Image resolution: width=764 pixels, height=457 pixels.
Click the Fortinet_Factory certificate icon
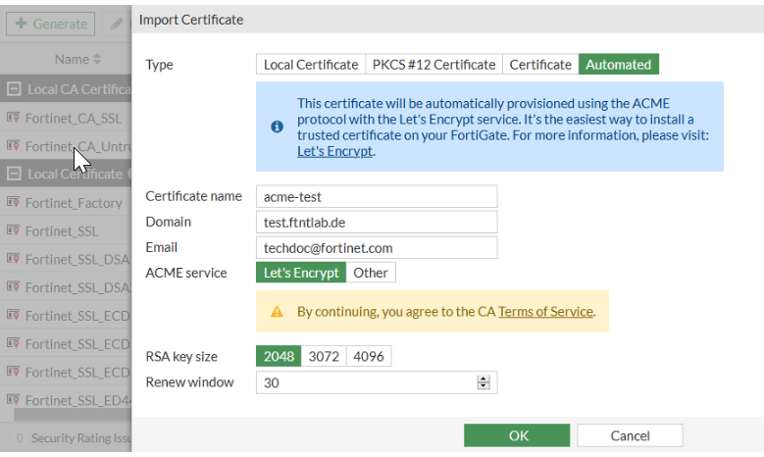pos(14,203)
